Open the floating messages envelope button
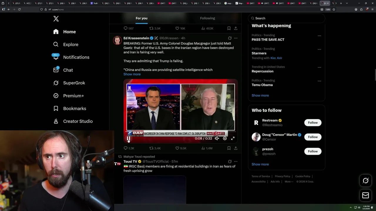Viewport: 376px width, 211px height. [365, 195]
